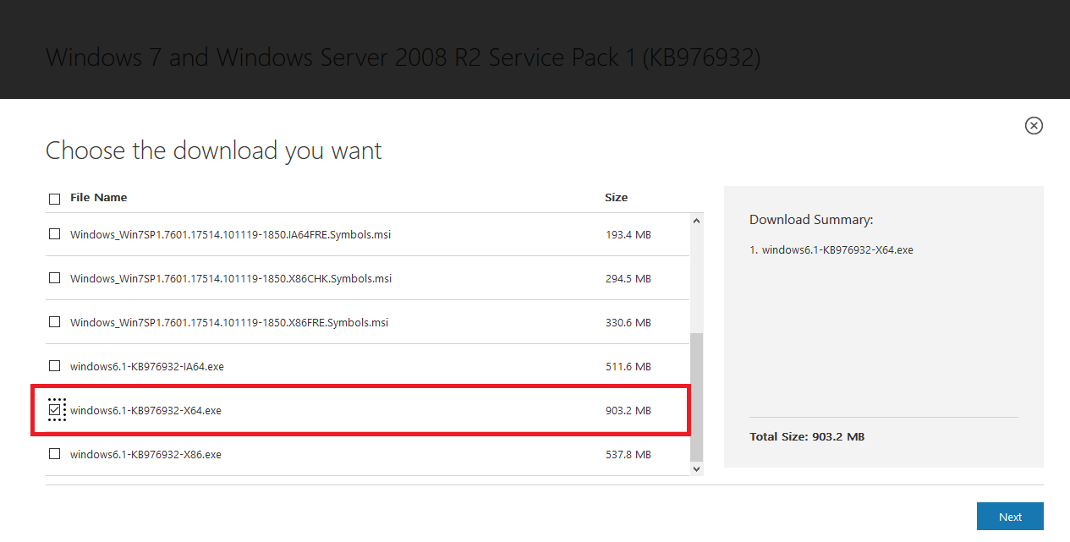Click the 903.2 MB size in file list
This screenshot has height=542, width=1070.
[628, 410]
